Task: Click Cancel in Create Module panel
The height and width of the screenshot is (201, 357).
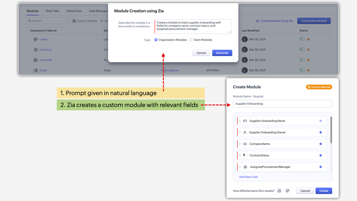Action: pos(305,191)
